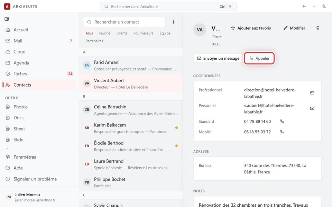Email direction@hotel-belvedere address via envelope icon

click(x=312, y=93)
